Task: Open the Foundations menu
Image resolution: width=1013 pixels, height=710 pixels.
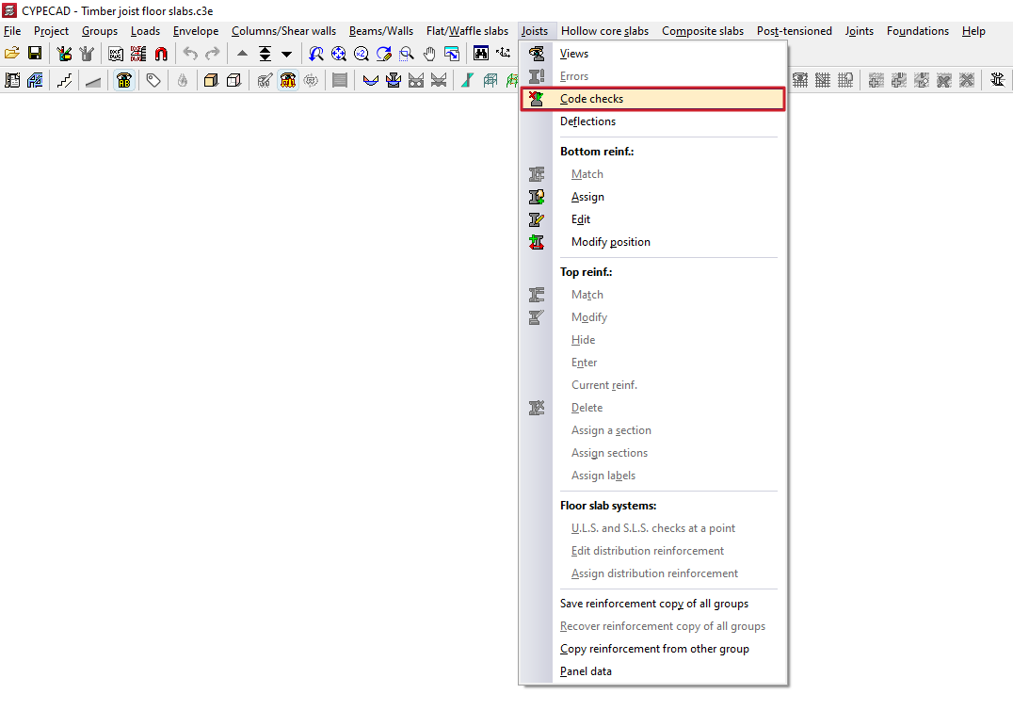Action: (x=917, y=31)
